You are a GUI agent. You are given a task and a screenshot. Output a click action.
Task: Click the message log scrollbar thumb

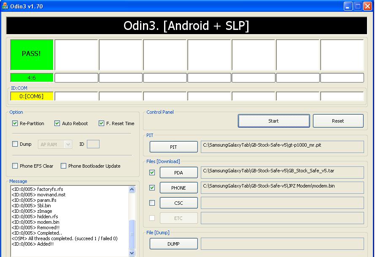(132, 234)
